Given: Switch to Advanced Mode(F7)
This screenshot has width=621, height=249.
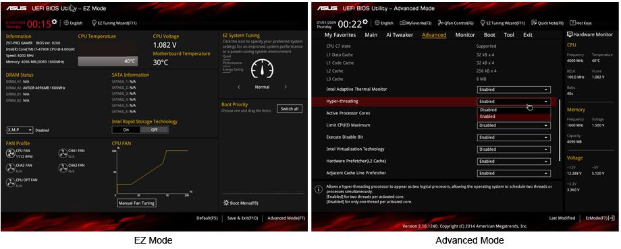Looking at the screenshot, I should (x=286, y=218).
